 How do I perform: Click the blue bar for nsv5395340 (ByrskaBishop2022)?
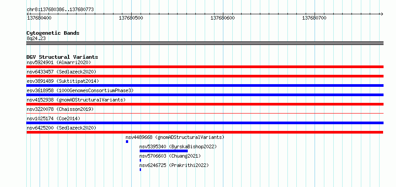(x=164, y=151)
